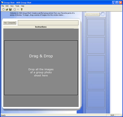Select the fourth filmstrip thumbnail slot
This screenshot has width=123, height=117.
pos(96,81)
